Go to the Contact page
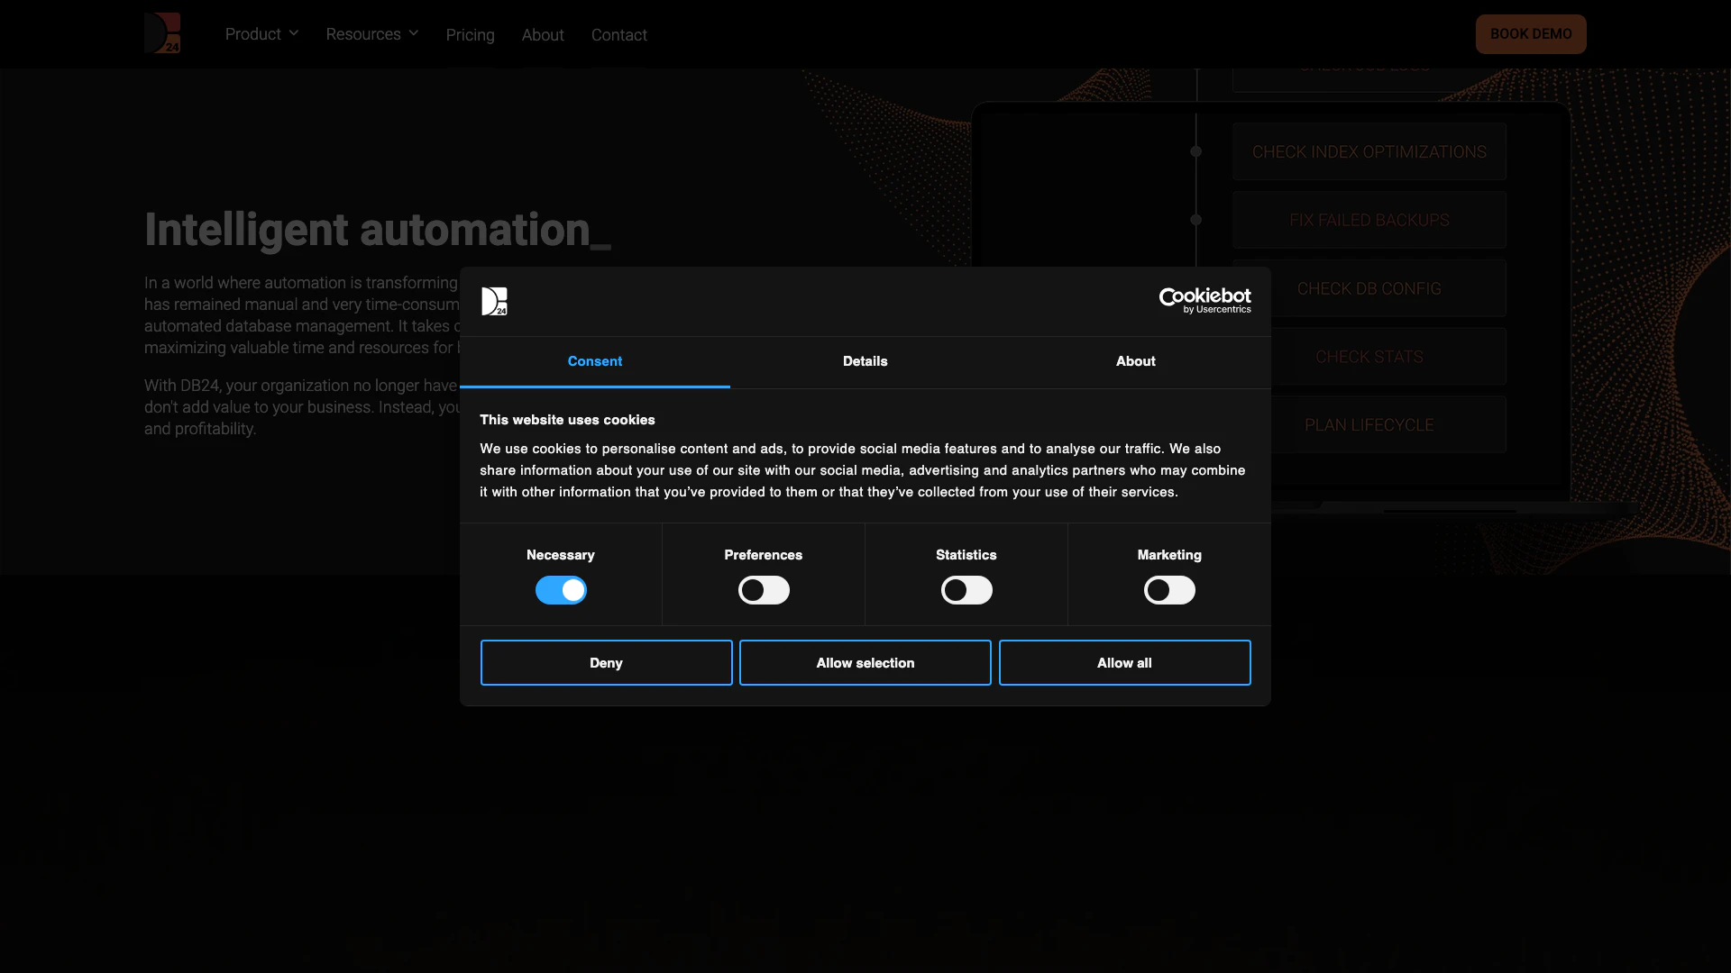The height and width of the screenshot is (973, 1731). pos(618,35)
